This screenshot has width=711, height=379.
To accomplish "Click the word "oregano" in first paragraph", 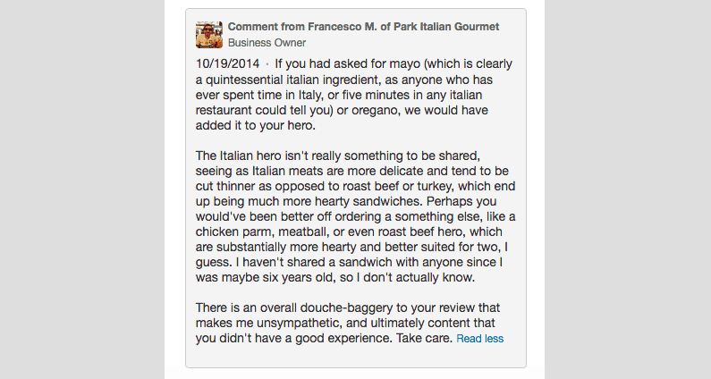I will click(x=376, y=111).
